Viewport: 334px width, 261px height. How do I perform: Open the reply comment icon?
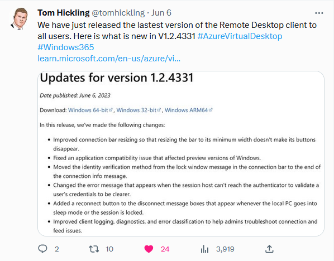42,249
